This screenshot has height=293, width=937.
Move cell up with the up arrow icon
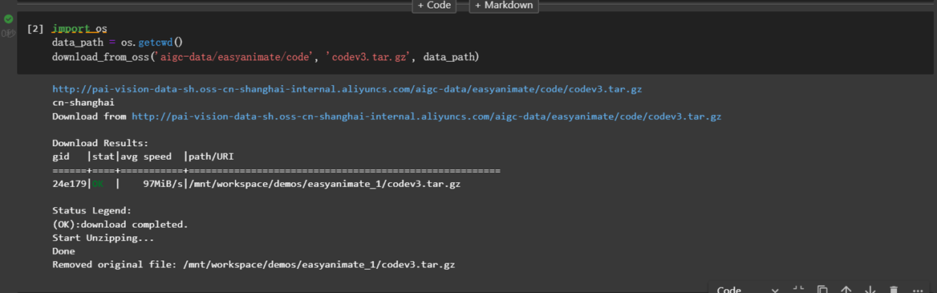coord(846,290)
